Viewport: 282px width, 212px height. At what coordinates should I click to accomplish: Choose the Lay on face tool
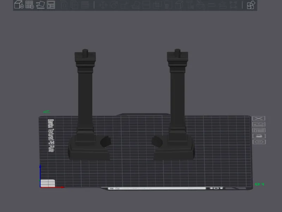pos(135,5)
